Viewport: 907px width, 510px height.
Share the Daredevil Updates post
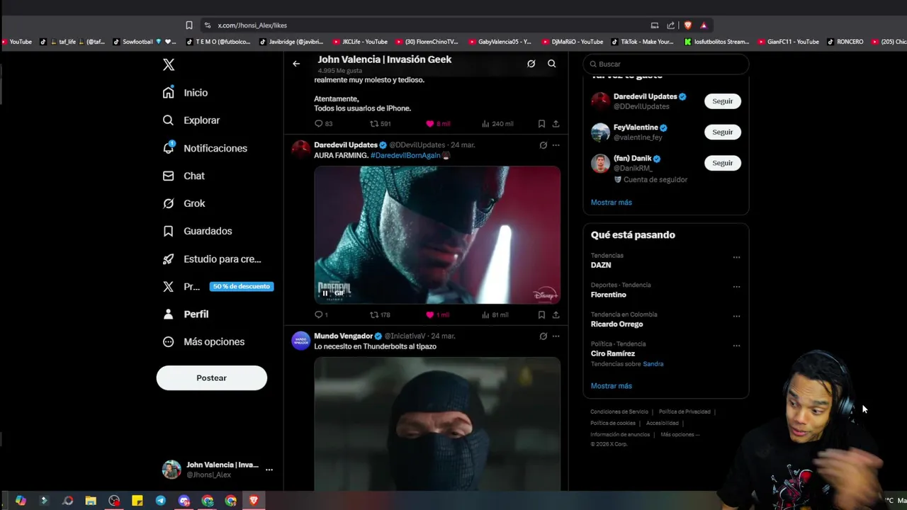(556, 314)
